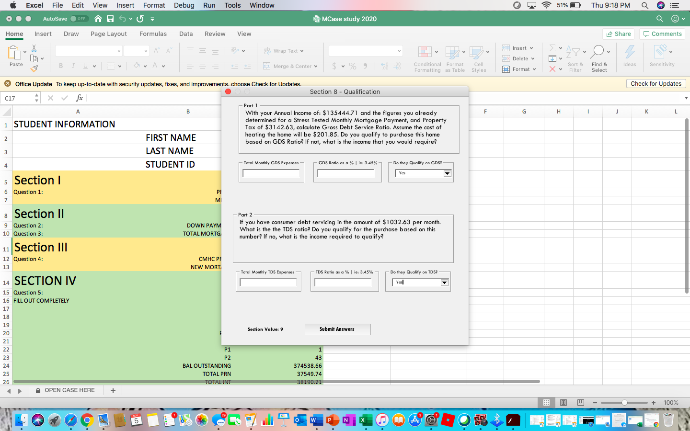Click the Bold formatting button
This screenshot has width=690, height=431.
pyautogui.click(x=61, y=66)
